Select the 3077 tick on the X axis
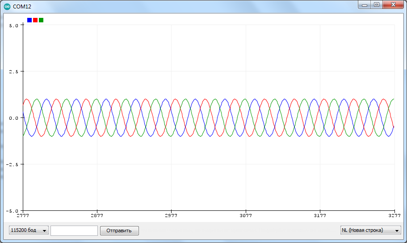Viewport: 407px width, 243px height. 246,215
